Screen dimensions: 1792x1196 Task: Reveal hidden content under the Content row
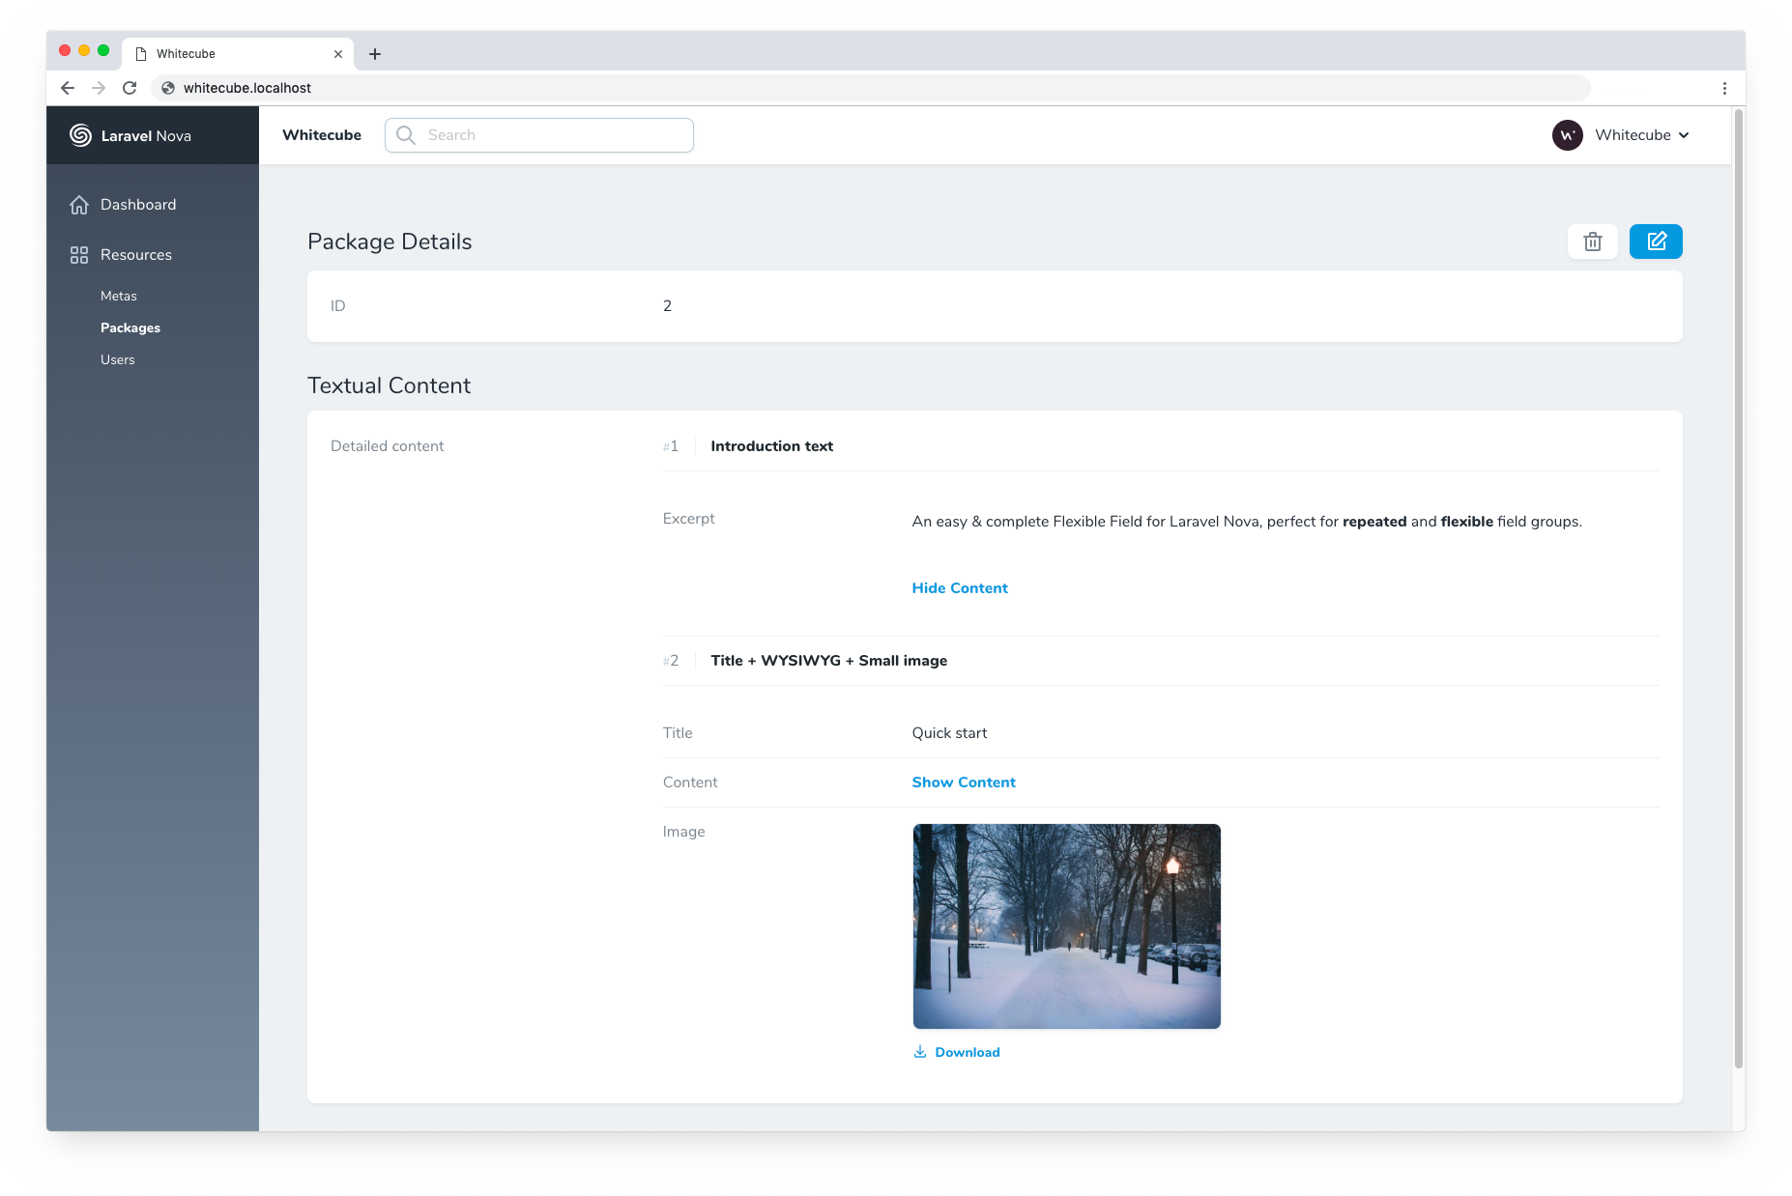964,782
